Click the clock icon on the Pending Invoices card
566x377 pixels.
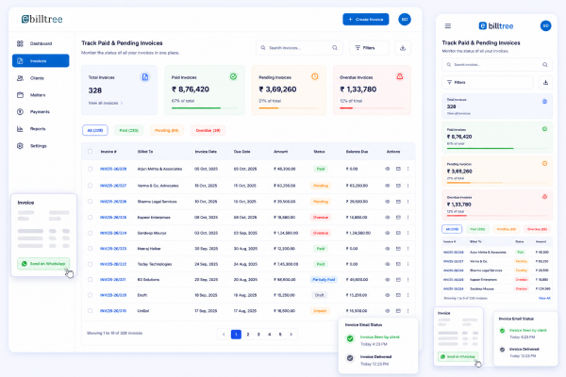pyautogui.click(x=315, y=76)
